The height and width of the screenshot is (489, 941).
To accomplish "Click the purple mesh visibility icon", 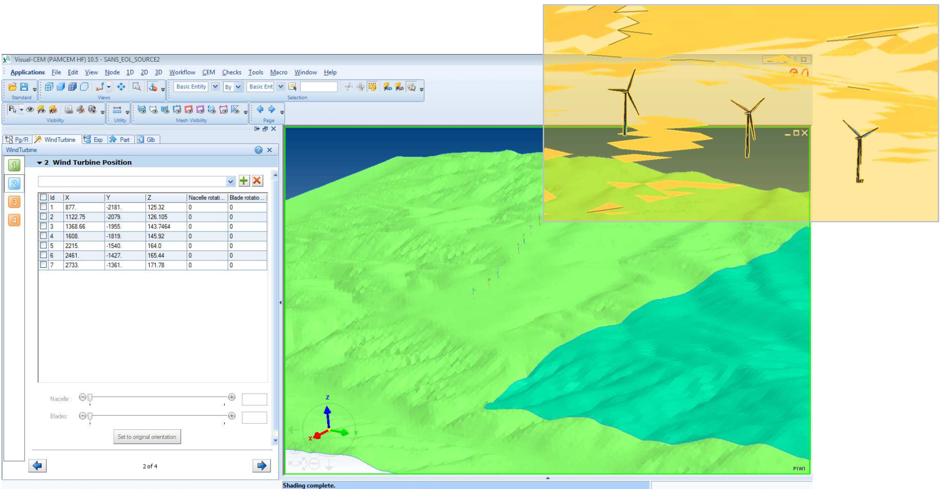I will click(200, 110).
